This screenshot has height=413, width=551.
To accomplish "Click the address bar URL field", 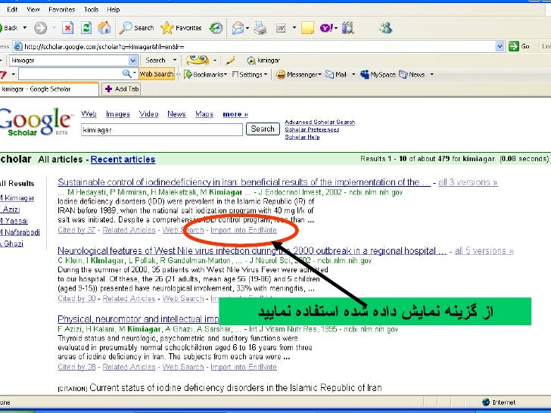I will tap(254, 46).
